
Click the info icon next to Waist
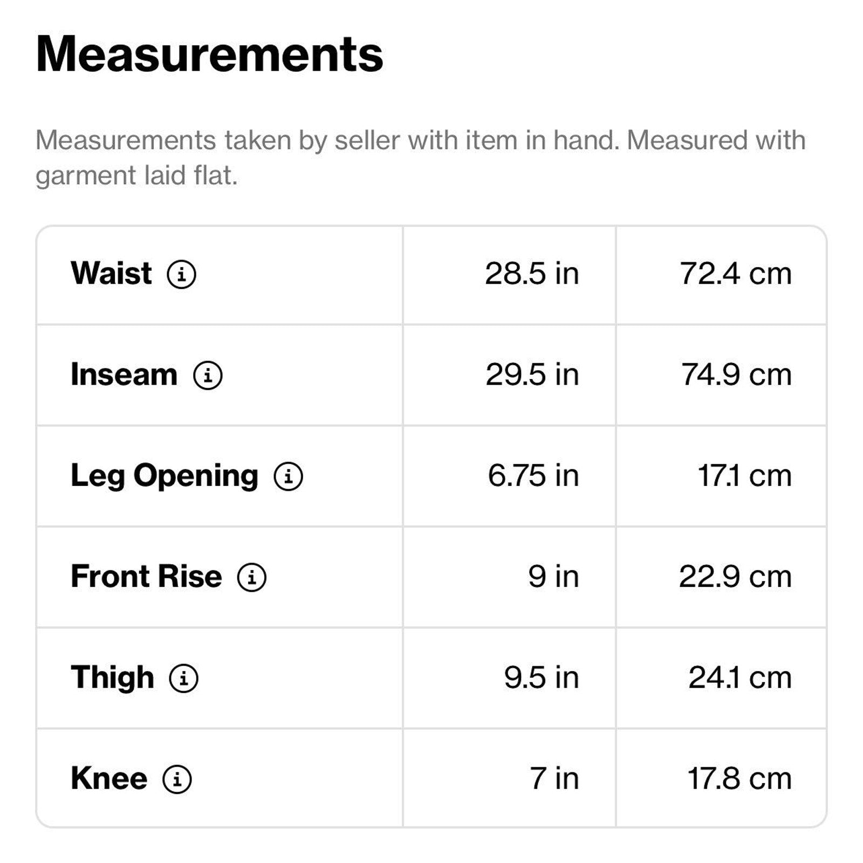click(x=181, y=274)
